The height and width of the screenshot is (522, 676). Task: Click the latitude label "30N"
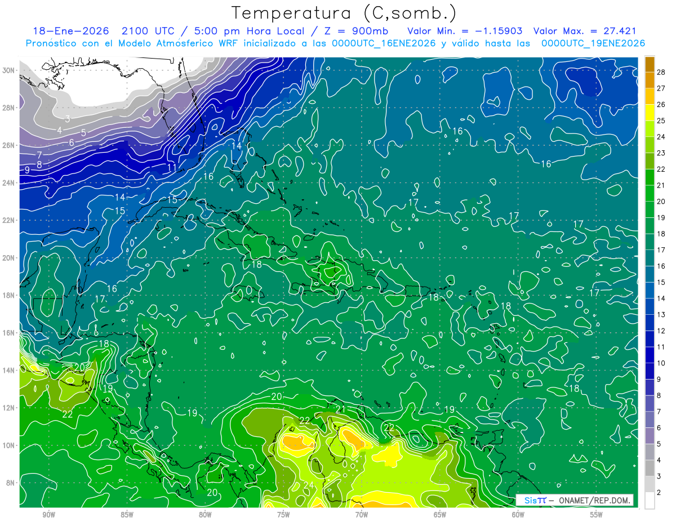click(x=8, y=70)
